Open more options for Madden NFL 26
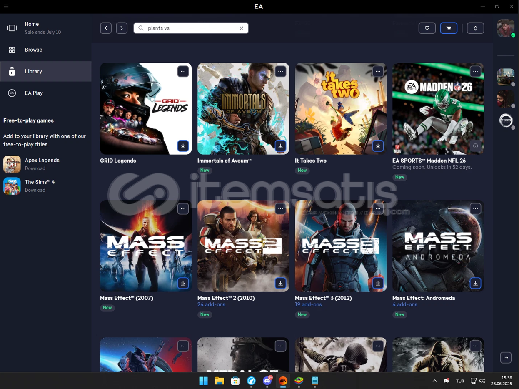The height and width of the screenshot is (389, 519). point(476,71)
